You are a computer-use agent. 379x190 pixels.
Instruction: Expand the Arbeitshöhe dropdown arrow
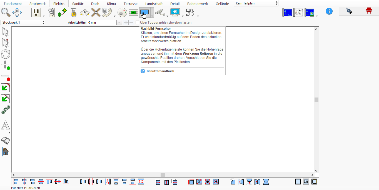119,22
